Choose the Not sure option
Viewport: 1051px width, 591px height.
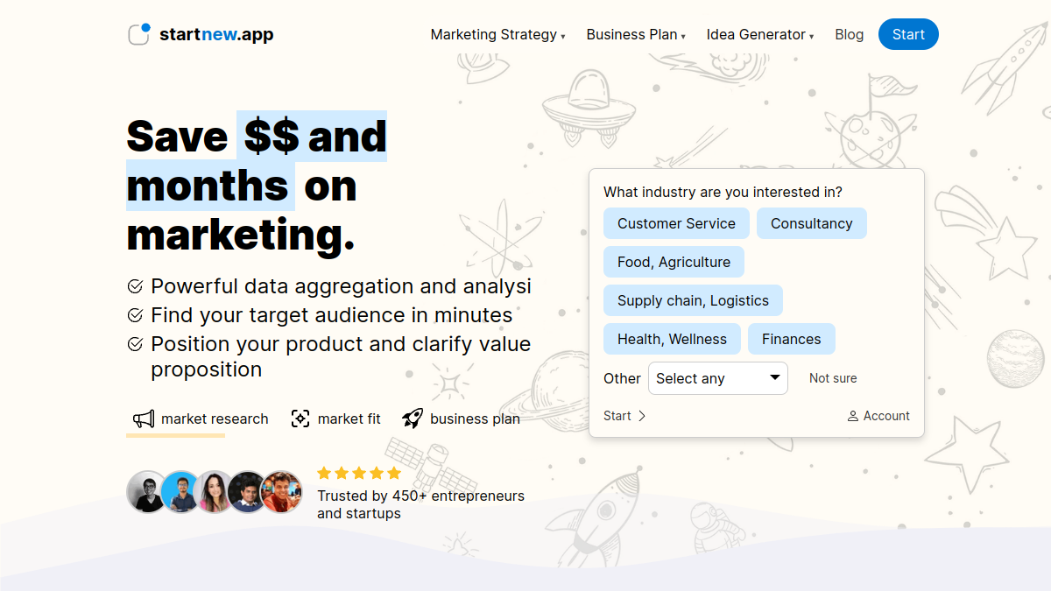tap(833, 378)
